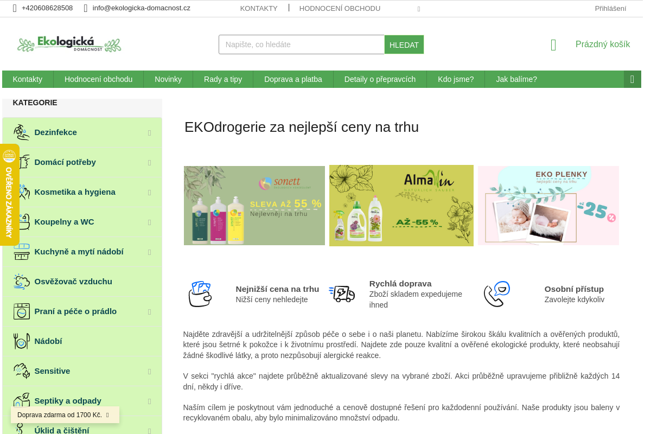651x434 pixels.
Task: Open the Doprava a platba menu item
Action: (293, 79)
